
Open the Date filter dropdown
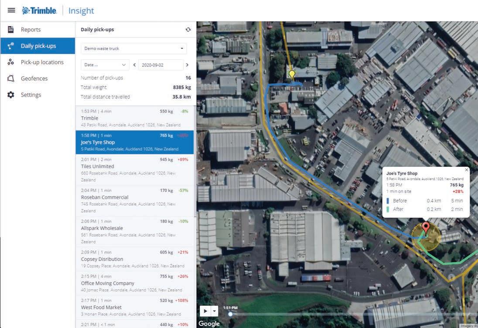click(105, 65)
